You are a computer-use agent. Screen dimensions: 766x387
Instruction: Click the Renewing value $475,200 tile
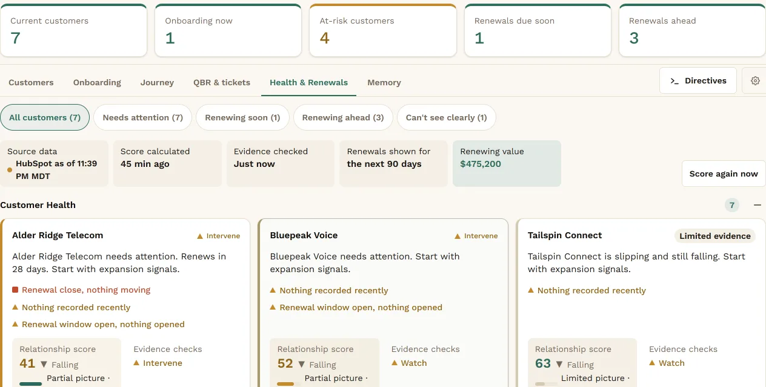[507, 163]
